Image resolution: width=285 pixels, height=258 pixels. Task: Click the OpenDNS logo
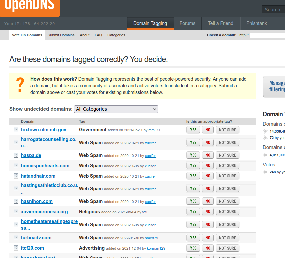point(29,7)
